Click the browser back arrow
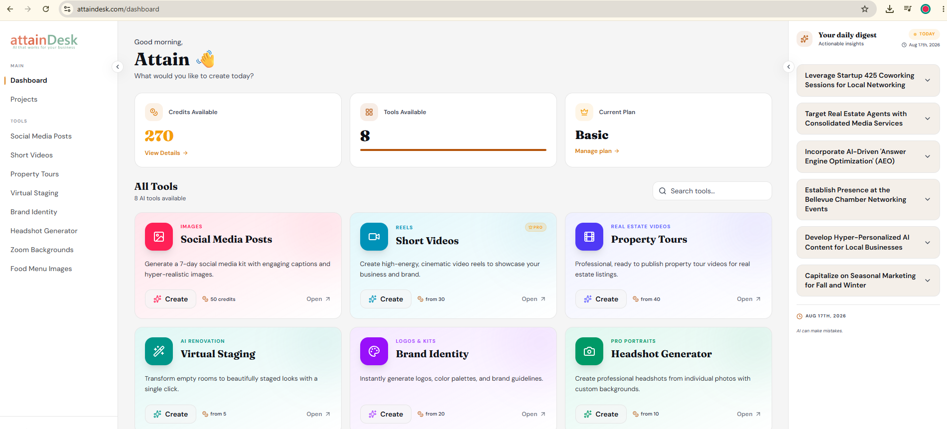 tap(10, 9)
